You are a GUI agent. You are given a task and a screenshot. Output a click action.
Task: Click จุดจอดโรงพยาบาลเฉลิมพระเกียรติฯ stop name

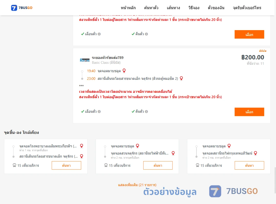click(48, 146)
